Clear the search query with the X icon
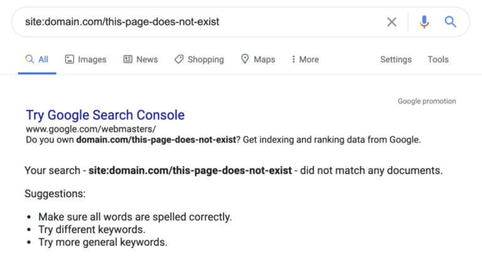The width and height of the screenshot is (482, 267). (392, 22)
